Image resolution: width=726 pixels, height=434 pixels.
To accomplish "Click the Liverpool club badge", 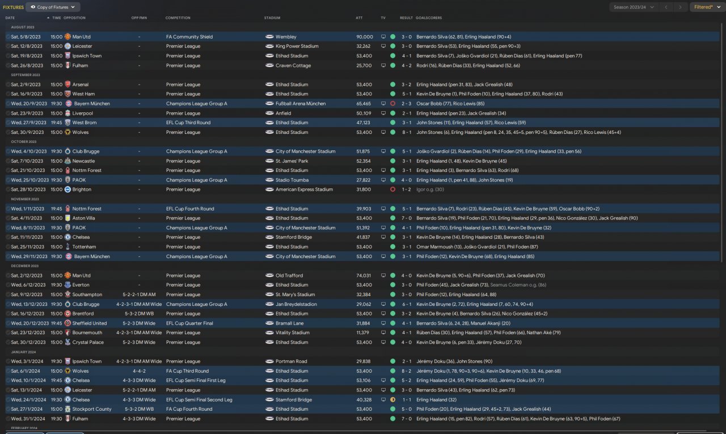I will coord(67,113).
